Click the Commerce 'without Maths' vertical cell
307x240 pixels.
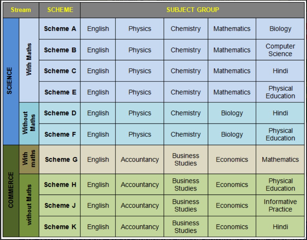tap(29, 205)
